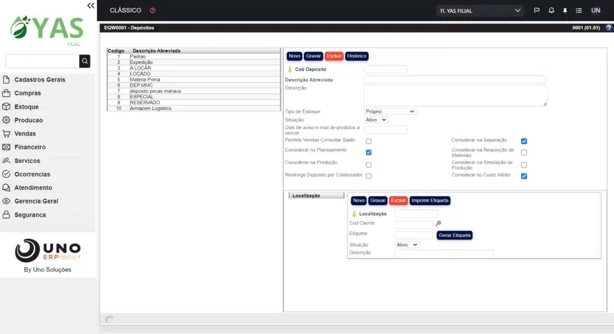Click Excluir button for deposit
Viewport: 614px width, 334px height.
[334, 56]
